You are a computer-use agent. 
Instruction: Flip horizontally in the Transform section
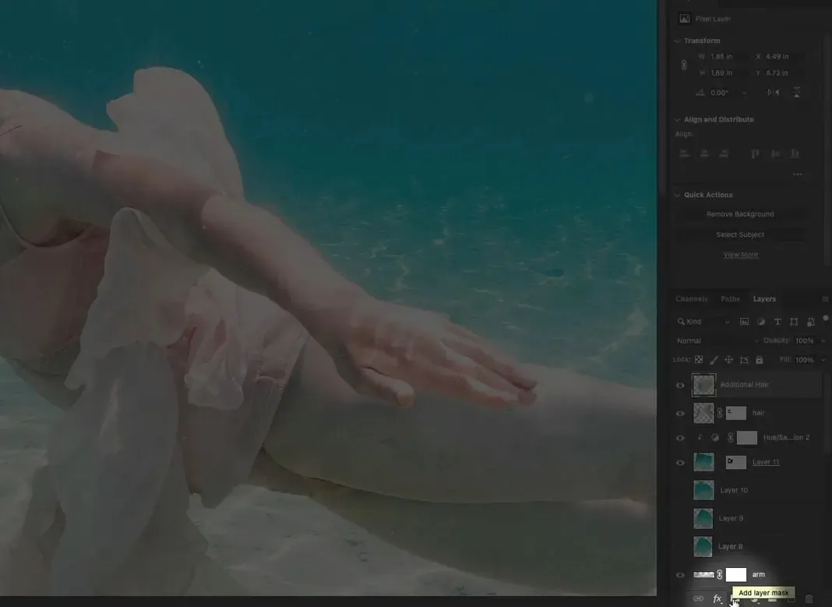(773, 92)
